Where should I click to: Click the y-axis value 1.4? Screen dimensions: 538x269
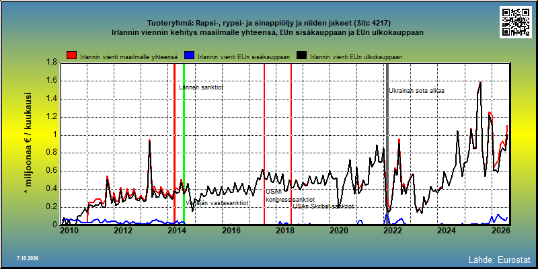pyautogui.click(x=51, y=99)
